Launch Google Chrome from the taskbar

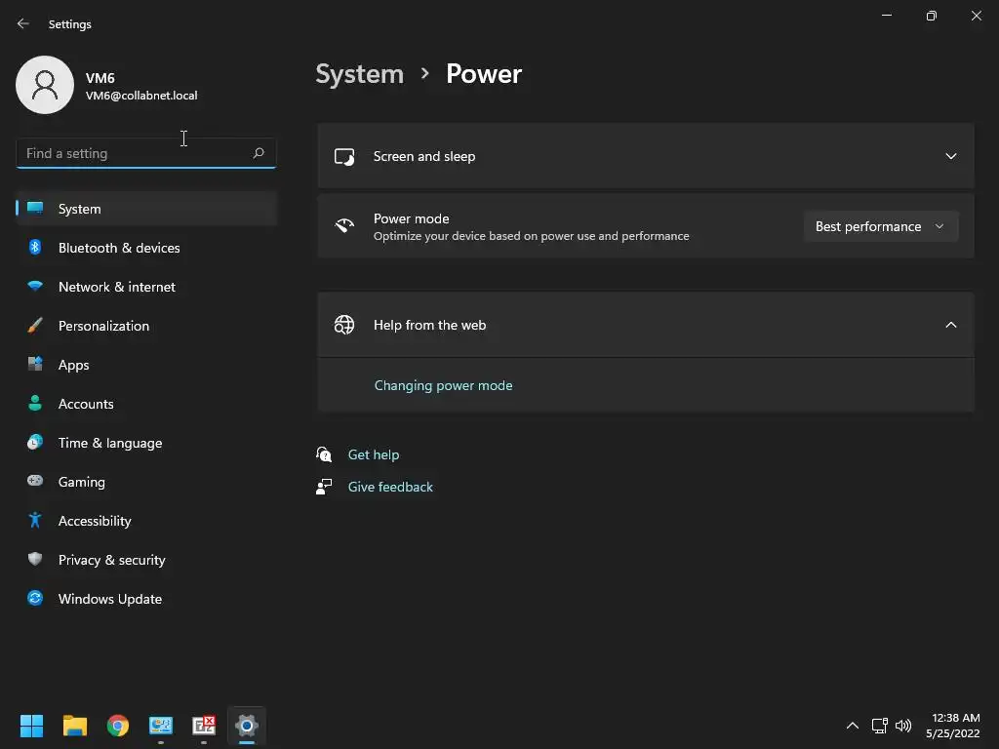coord(118,726)
